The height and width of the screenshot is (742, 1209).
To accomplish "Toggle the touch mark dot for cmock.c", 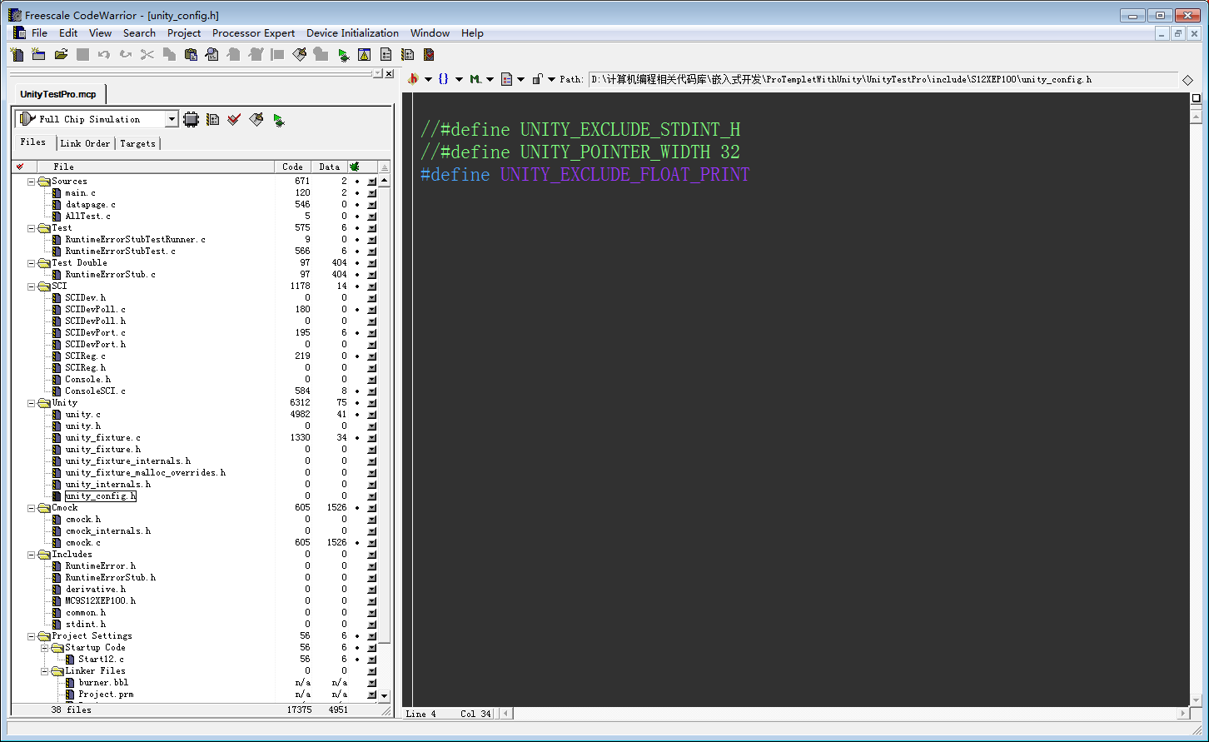I will pyautogui.click(x=357, y=542).
